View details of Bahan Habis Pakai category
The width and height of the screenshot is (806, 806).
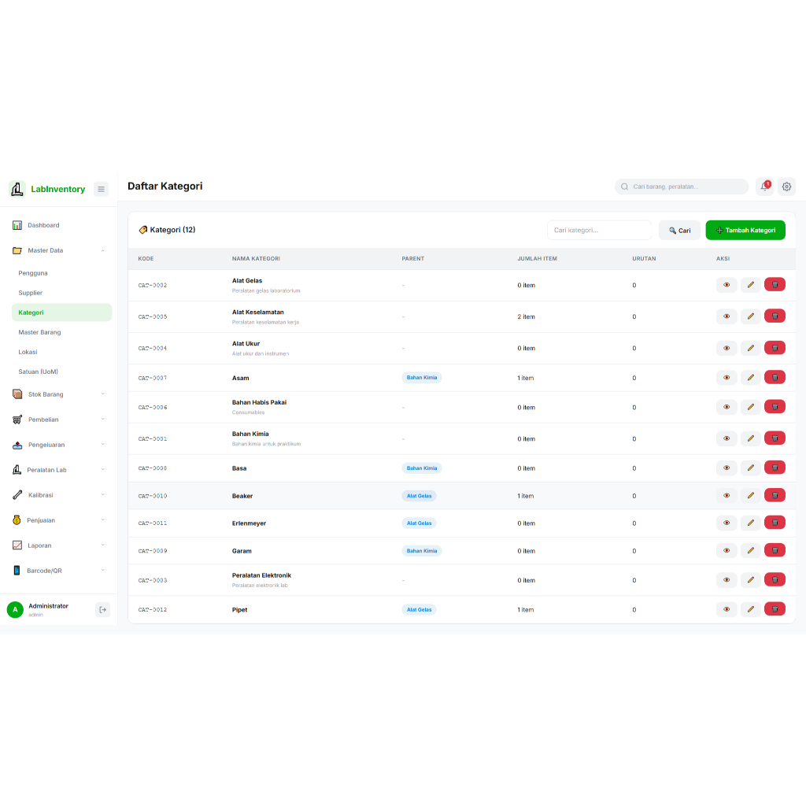pos(727,407)
